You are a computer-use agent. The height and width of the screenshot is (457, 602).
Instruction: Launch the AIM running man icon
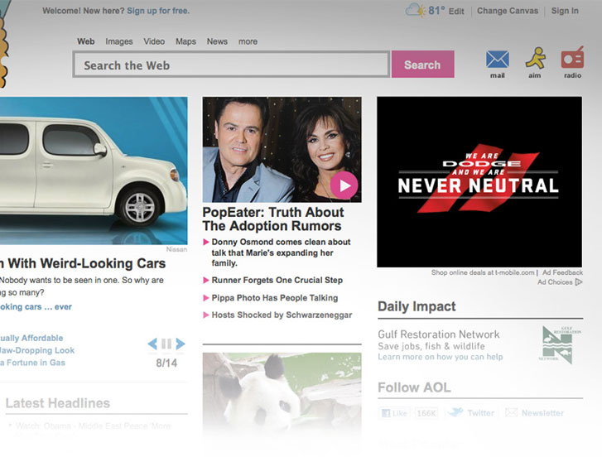point(535,58)
